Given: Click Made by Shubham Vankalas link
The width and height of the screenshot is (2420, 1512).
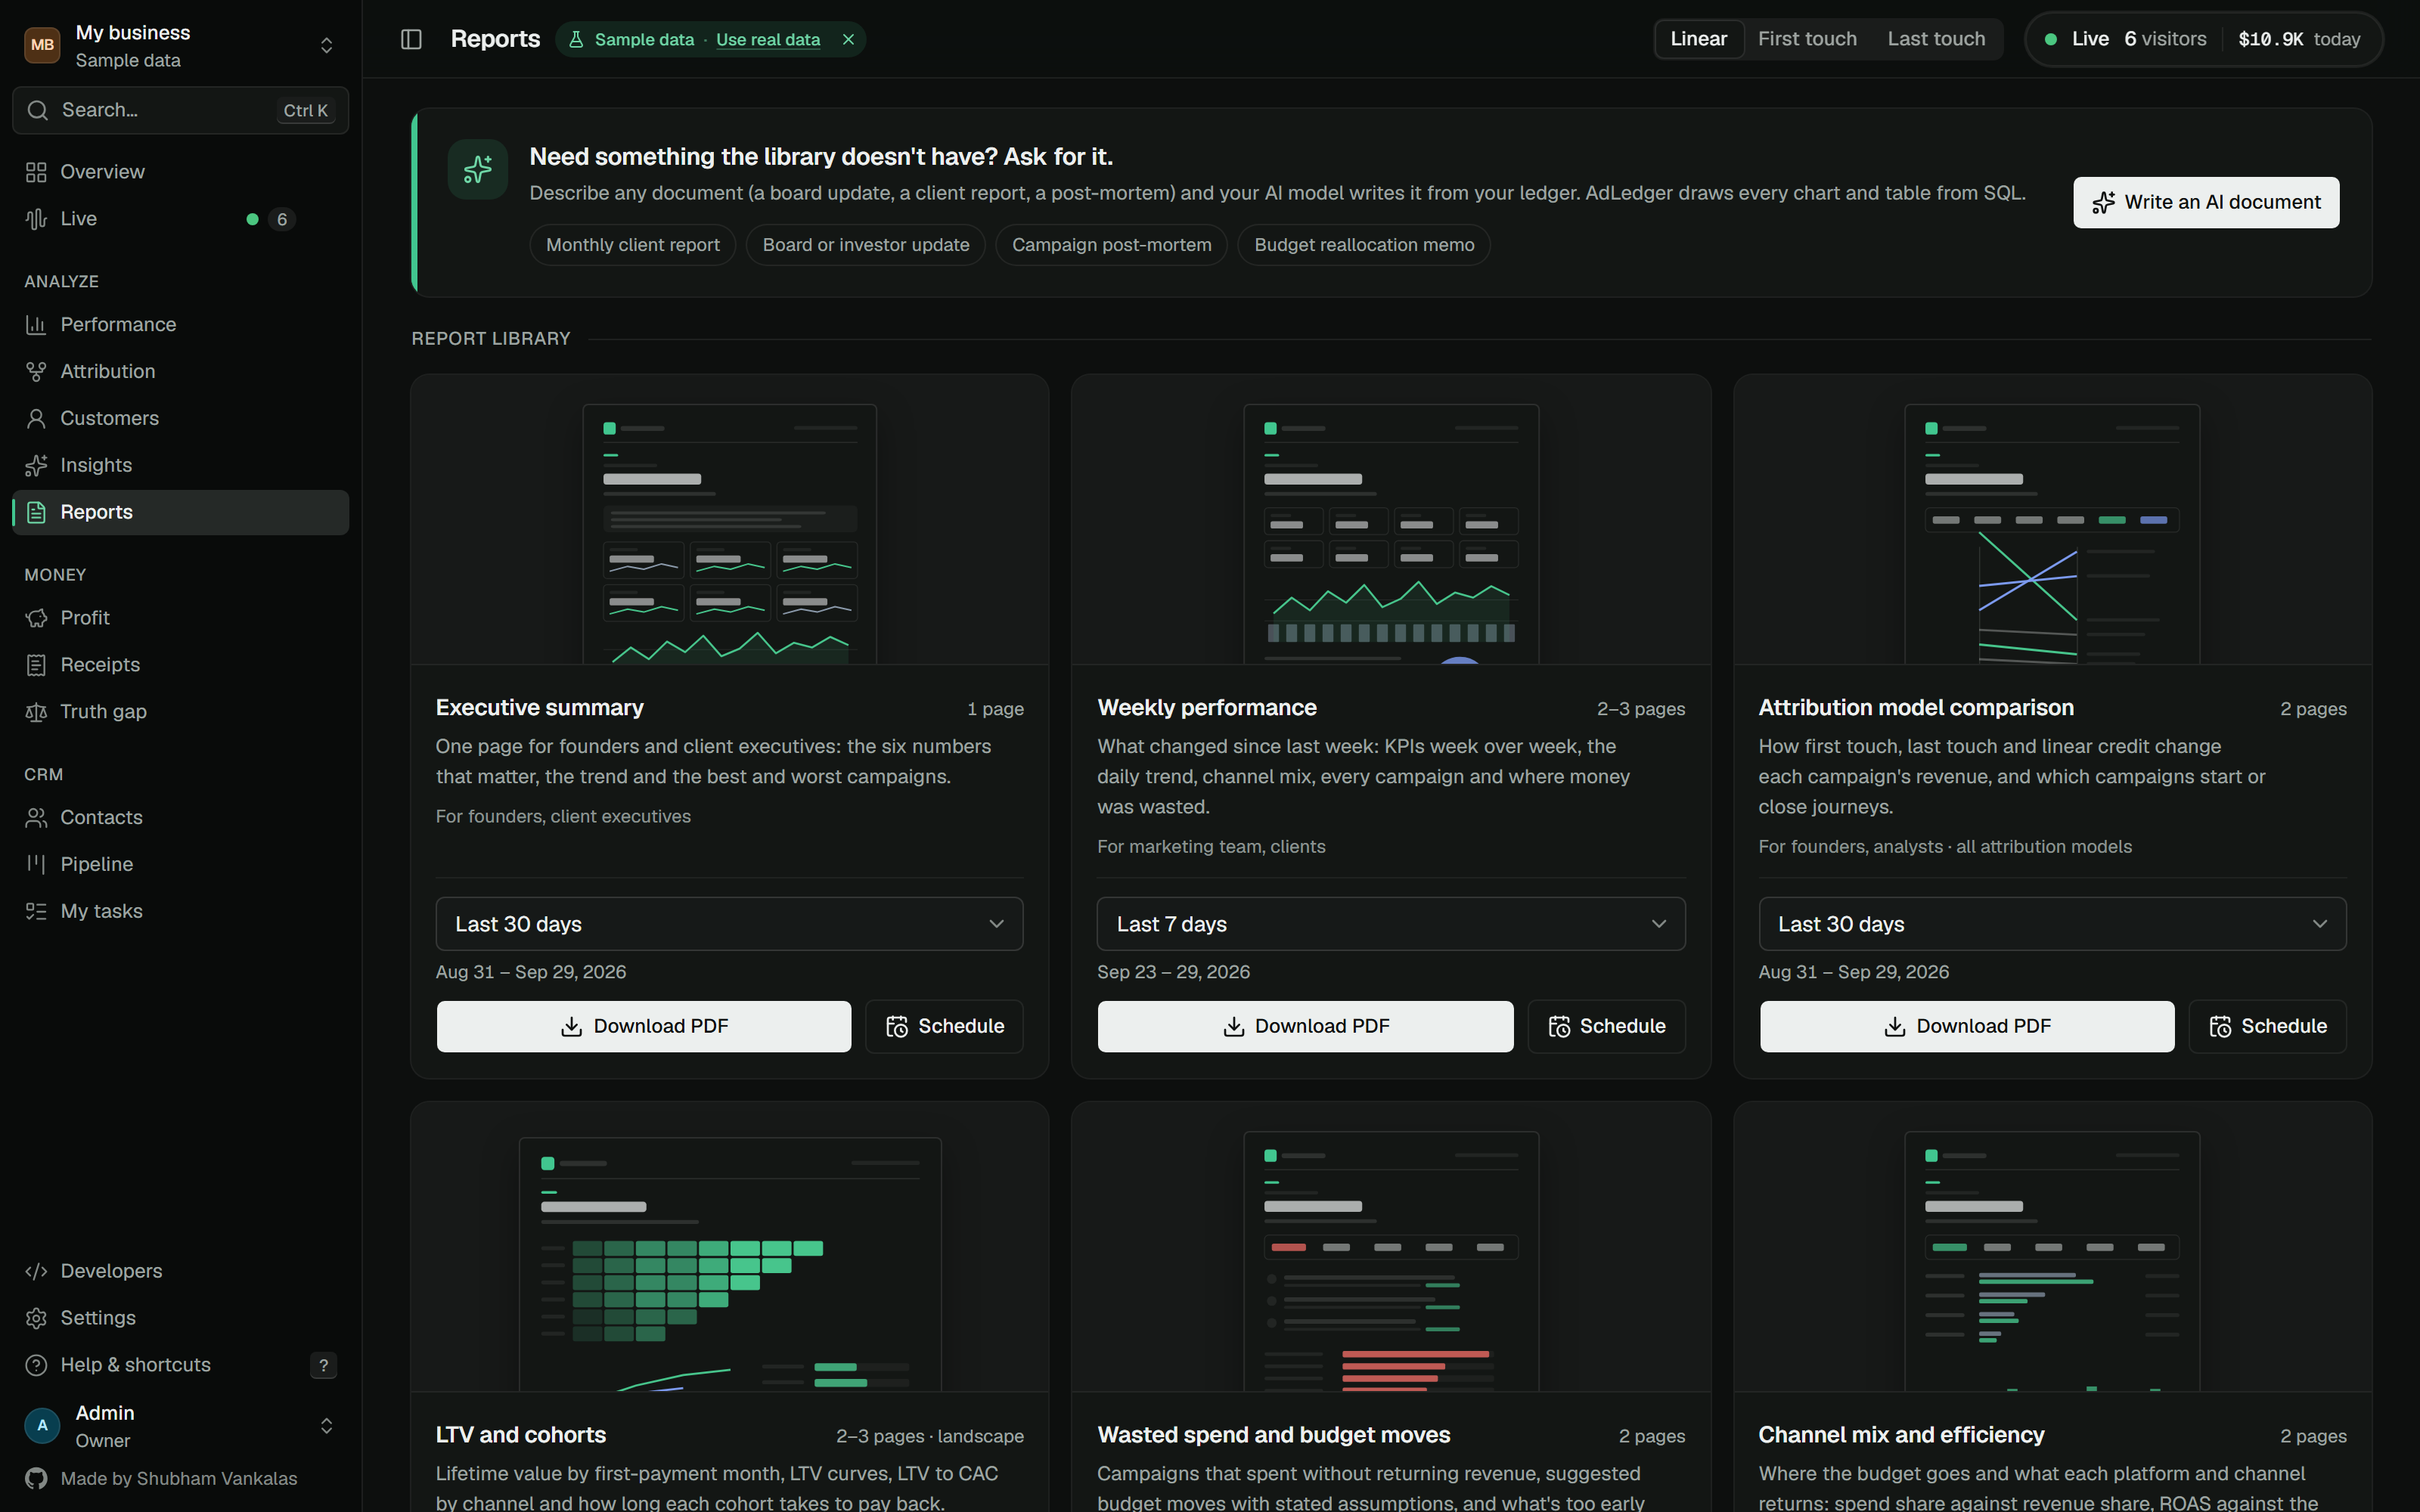Looking at the screenshot, I should point(179,1479).
